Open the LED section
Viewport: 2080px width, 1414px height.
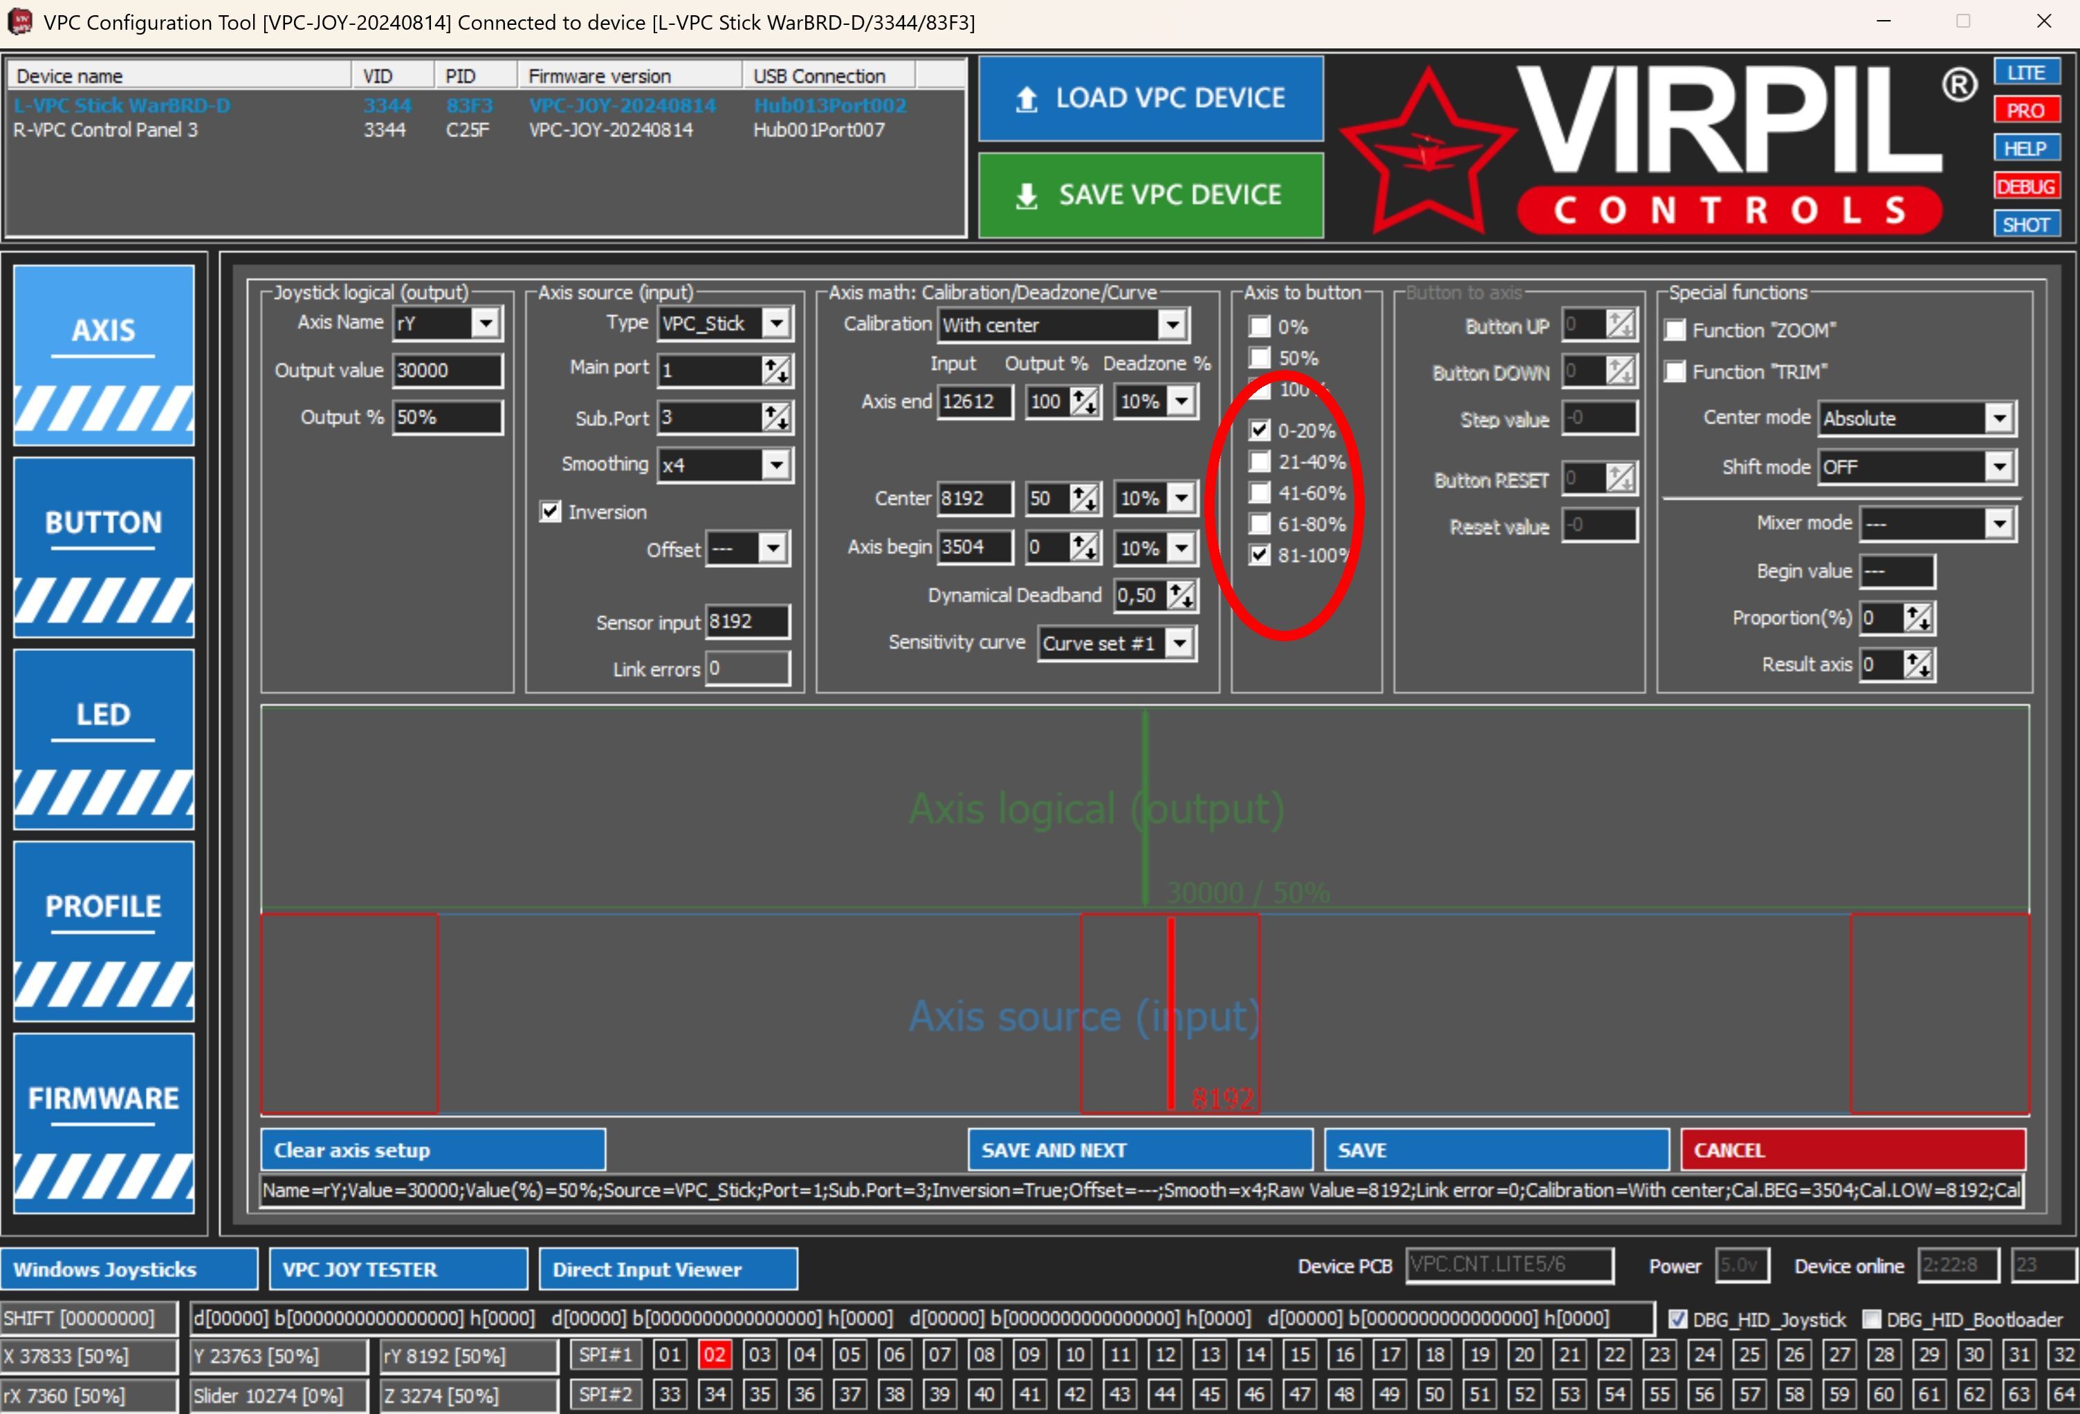point(104,740)
